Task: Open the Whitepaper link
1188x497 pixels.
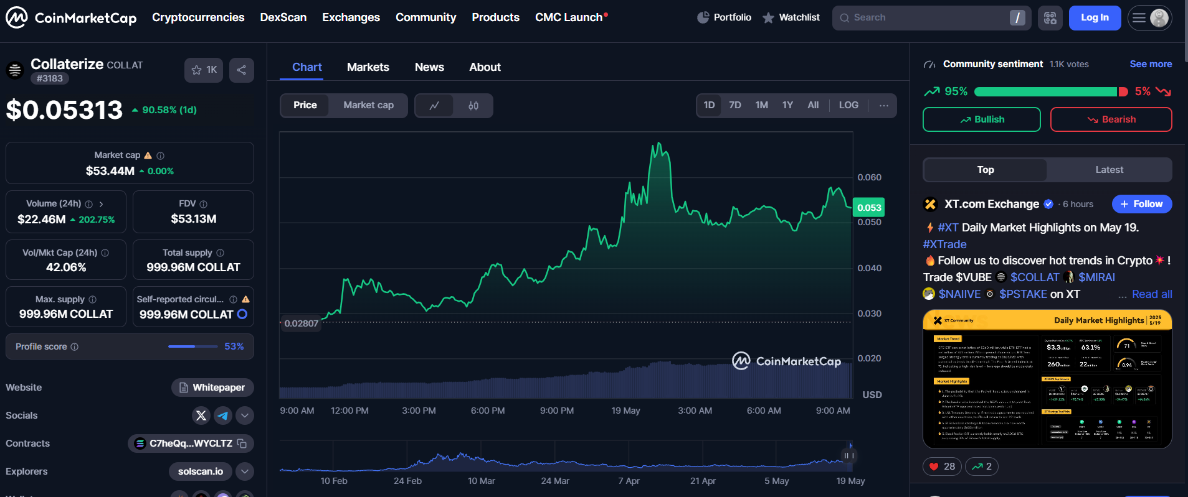Action: (212, 388)
